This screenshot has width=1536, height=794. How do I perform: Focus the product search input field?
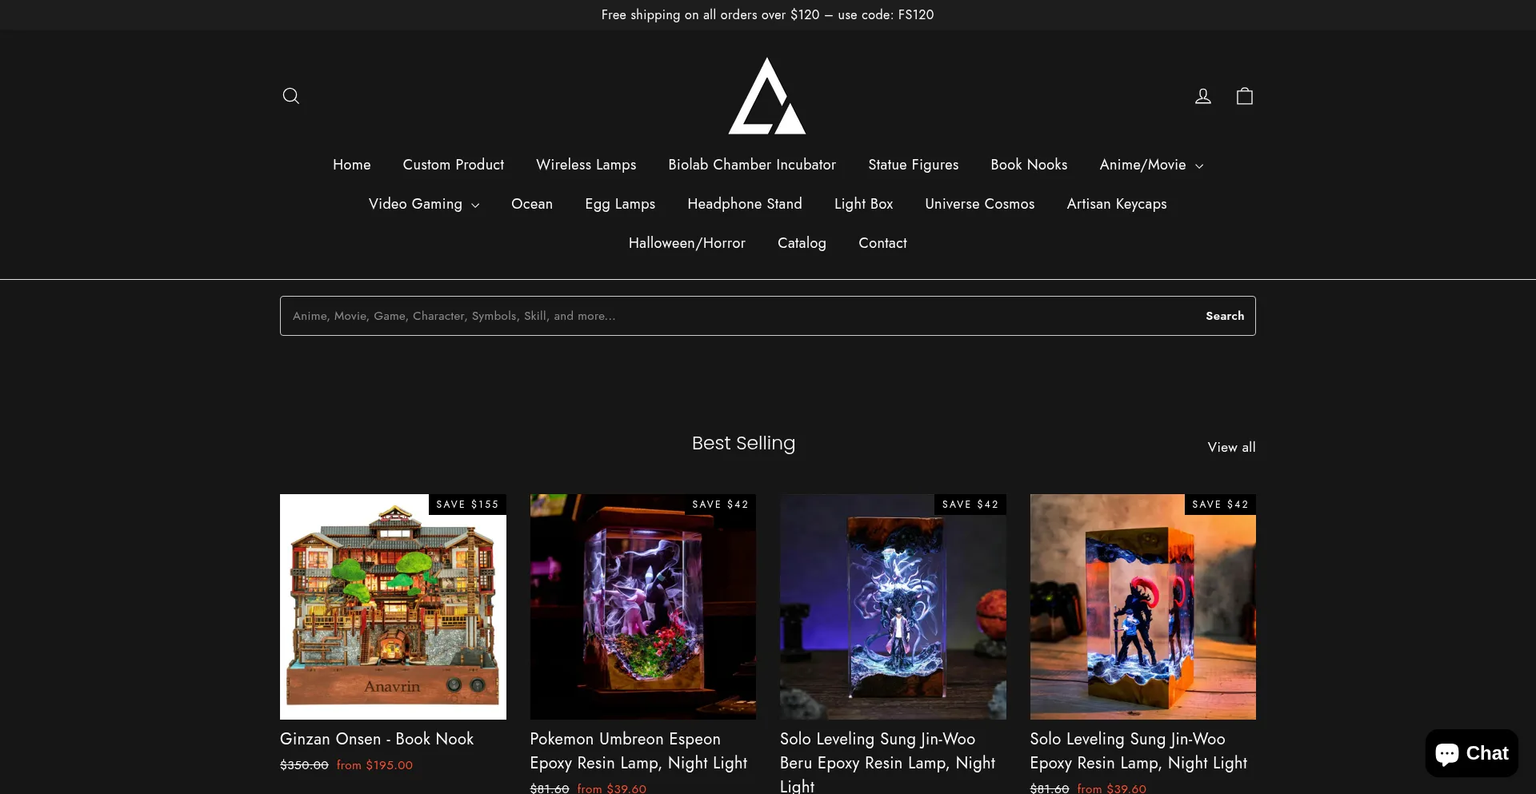(736, 316)
